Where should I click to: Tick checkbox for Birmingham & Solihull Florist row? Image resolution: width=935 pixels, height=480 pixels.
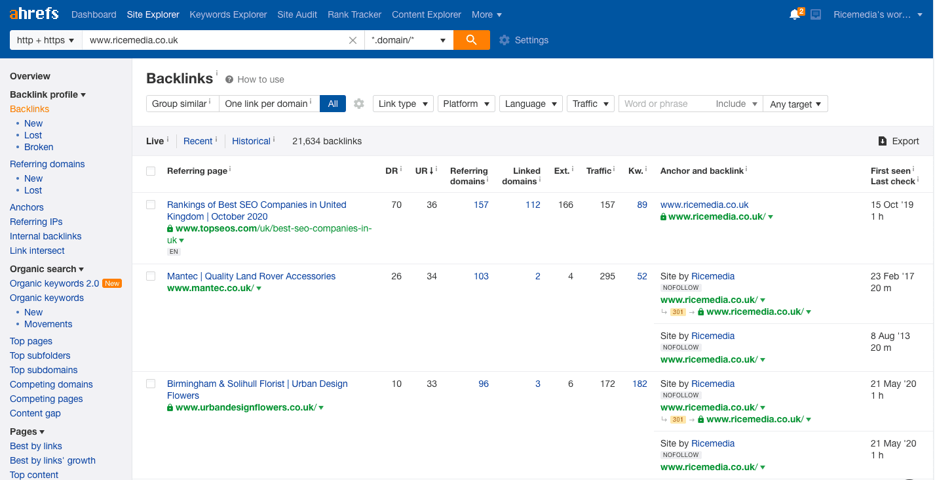pos(151,384)
